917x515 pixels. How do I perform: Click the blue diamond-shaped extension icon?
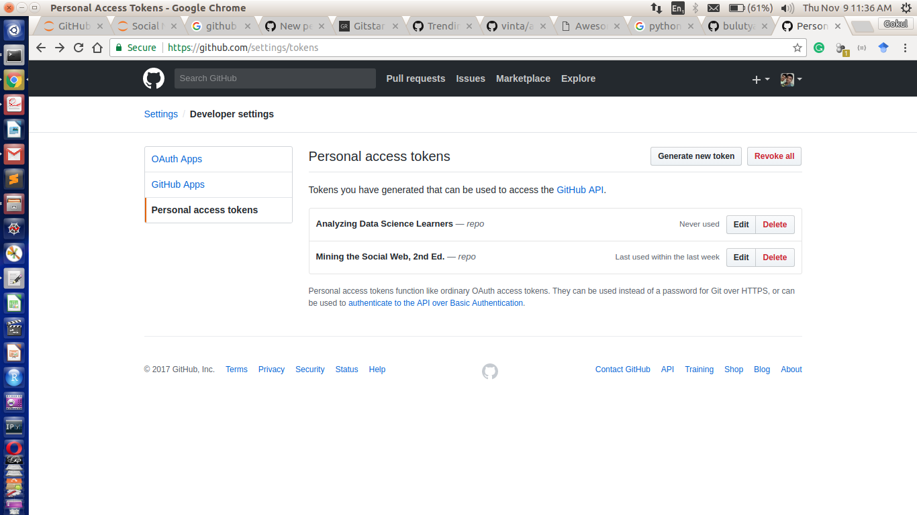pyautogui.click(x=883, y=48)
